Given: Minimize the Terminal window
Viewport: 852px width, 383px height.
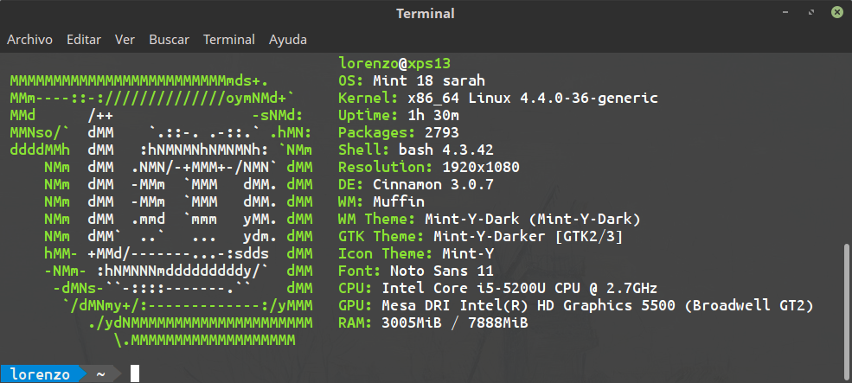Looking at the screenshot, I should coord(786,12).
